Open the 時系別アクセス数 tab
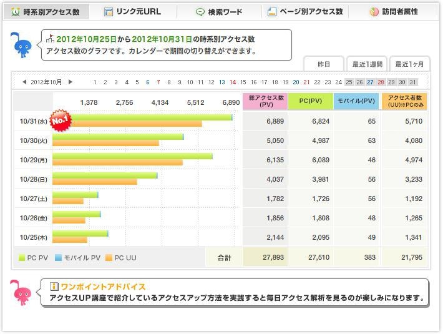Image resolution: width=443 pixels, height=334 pixels. click(46, 12)
